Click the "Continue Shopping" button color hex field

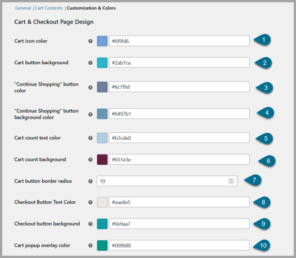pos(179,87)
